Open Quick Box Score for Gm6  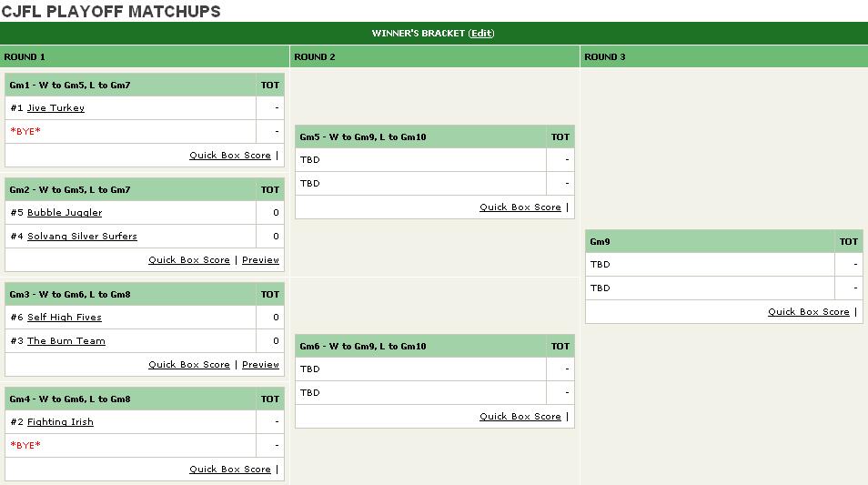pos(520,417)
